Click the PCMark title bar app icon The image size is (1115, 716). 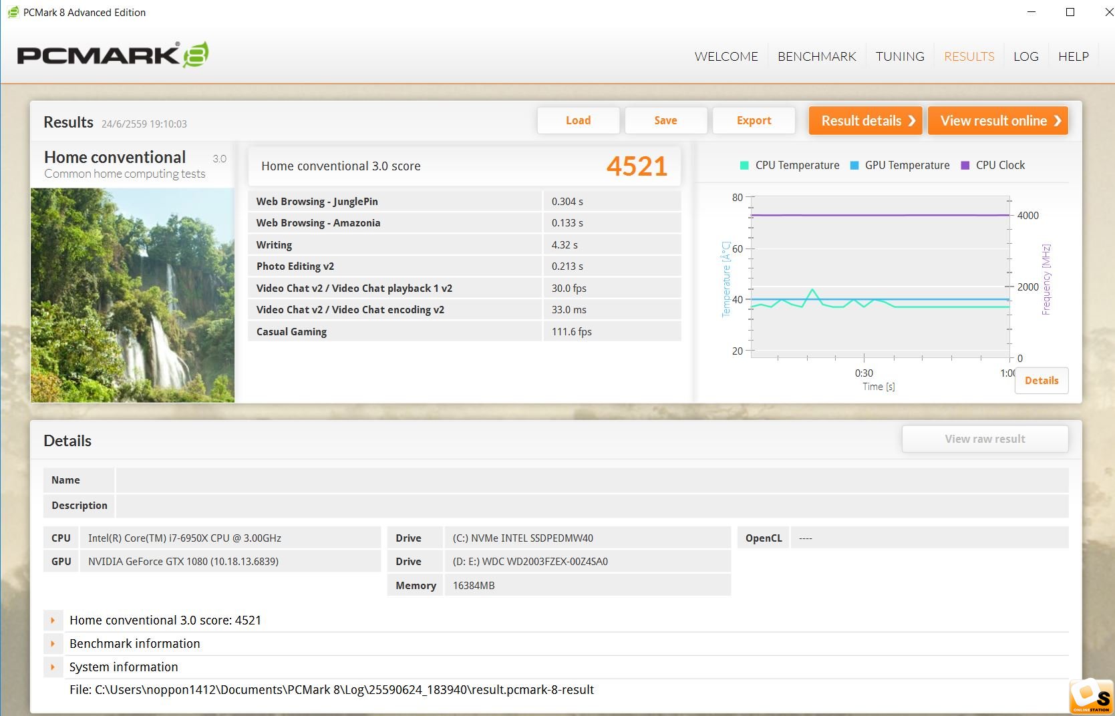click(13, 12)
